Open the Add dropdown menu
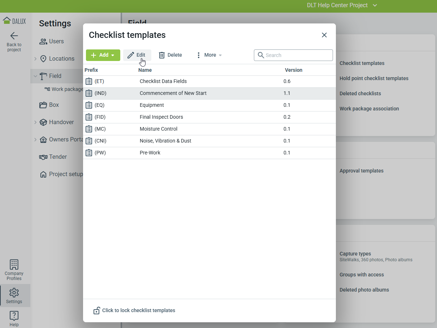 103,55
